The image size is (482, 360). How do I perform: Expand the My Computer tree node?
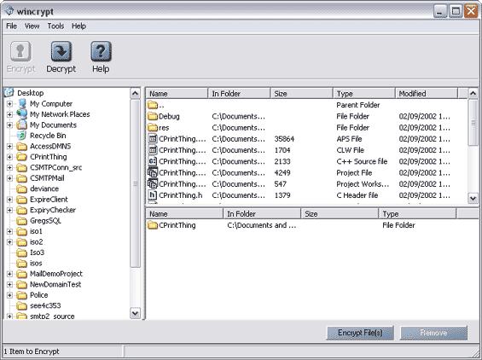9,104
